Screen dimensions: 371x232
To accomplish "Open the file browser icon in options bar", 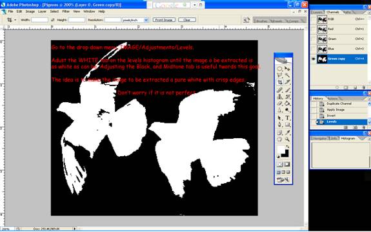I will [x=246, y=20].
